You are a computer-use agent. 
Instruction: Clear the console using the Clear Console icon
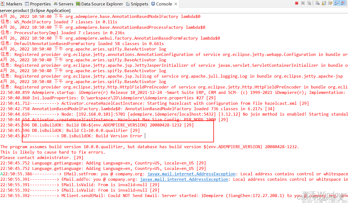317,3
